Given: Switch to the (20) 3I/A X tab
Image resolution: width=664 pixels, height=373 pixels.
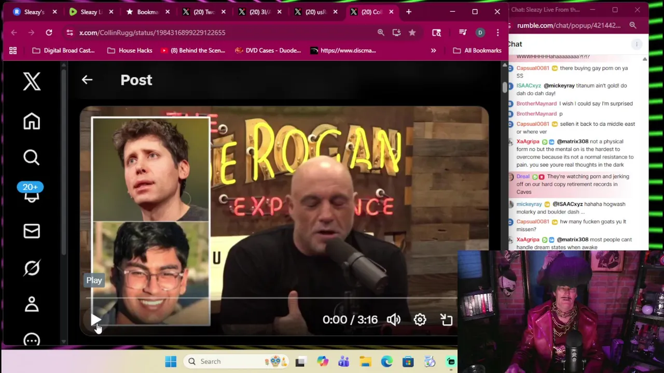Looking at the screenshot, I should [x=259, y=11].
